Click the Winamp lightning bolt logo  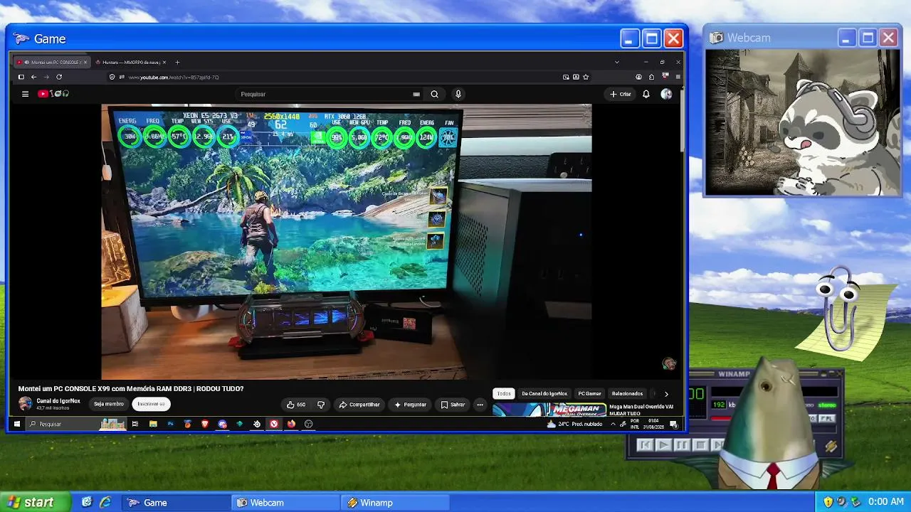pos(831,446)
